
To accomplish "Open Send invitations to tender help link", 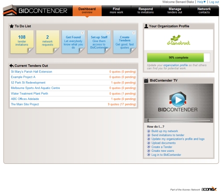I will (x=168, y=135).
